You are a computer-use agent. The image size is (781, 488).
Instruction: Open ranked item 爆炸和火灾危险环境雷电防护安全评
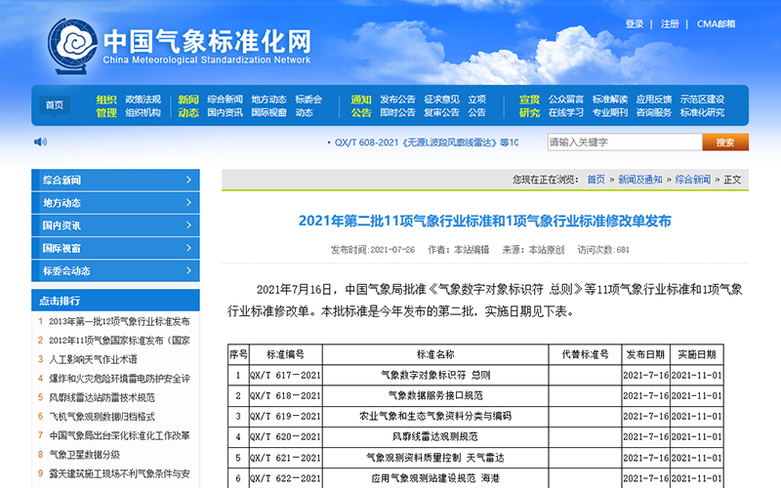click(119, 379)
